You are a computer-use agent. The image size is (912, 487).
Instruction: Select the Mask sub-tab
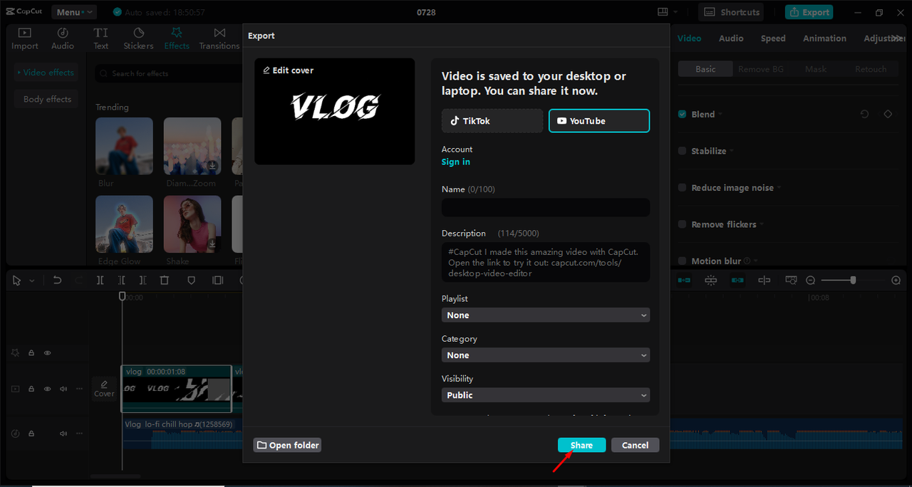click(816, 69)
